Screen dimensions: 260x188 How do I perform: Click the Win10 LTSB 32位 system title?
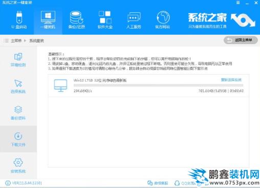(100, 80)
